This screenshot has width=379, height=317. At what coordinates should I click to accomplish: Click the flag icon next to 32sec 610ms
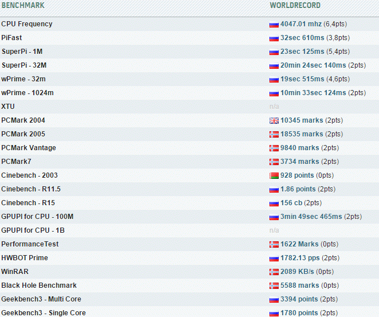(274, 38)
